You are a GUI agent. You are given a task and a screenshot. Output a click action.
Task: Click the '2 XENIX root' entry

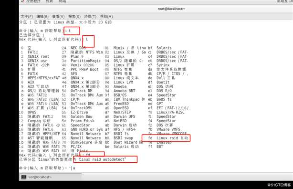(35, 56)
